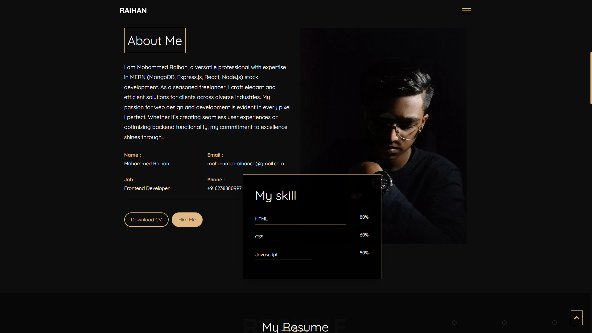Click the scroll-to-top arrow button

point(576,318)
